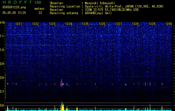Click the gray vertical frequency-range bar on the left axis
175x111 pixels.
pos(5,86)
